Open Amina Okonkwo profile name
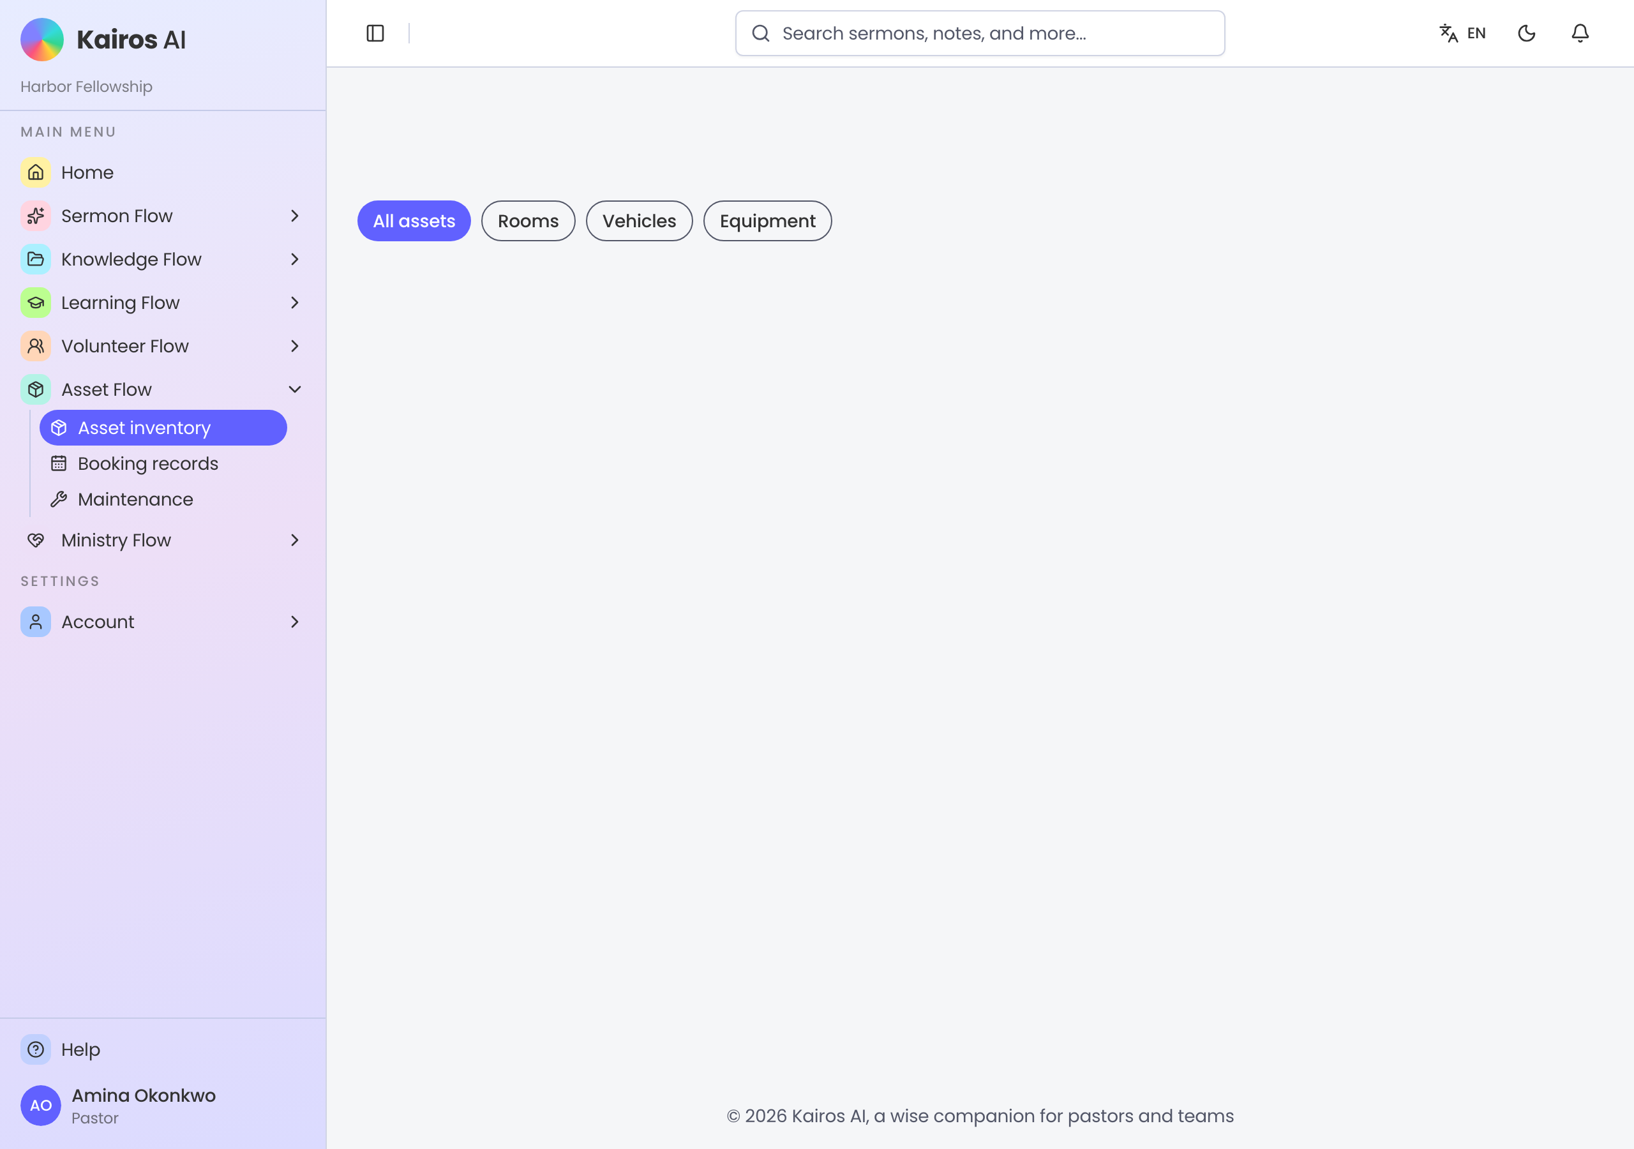 pyautogui.click(x=144, y=1095)
